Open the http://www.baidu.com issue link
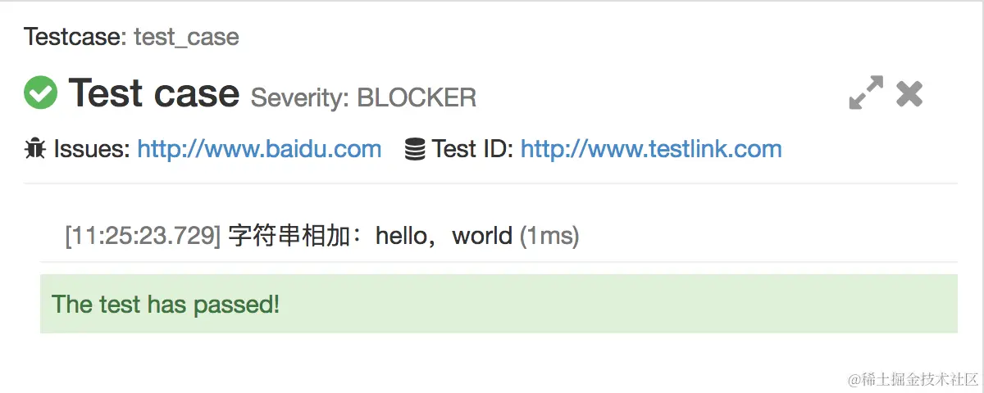The height and width of the screenshot is (393, 984). coord(259,149)
